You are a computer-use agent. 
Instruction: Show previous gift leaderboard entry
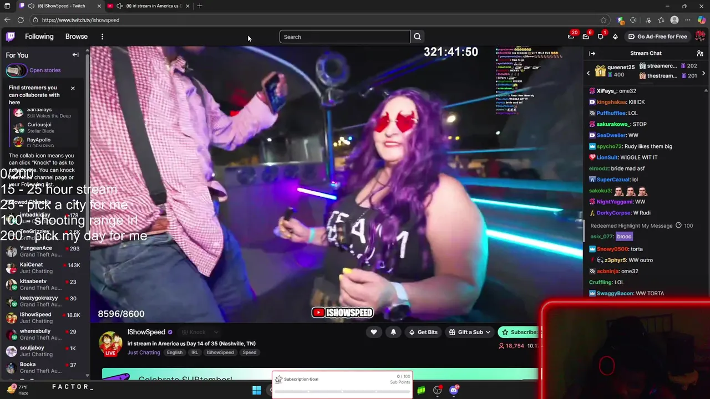click(x=589, y=73)
